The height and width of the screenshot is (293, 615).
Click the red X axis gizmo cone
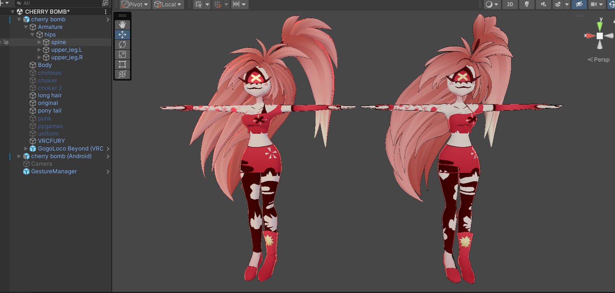click(x=591, y=36)
